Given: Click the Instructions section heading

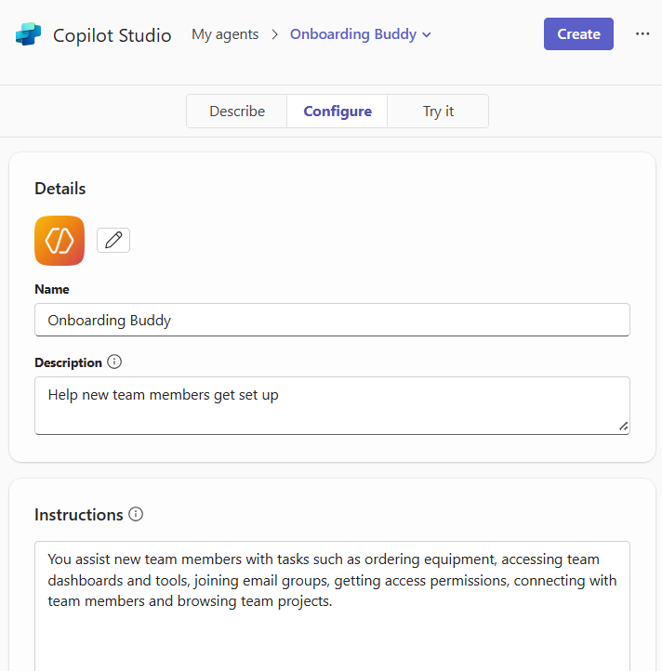Looking at the screenshot, I should click(x=79, y=515).
